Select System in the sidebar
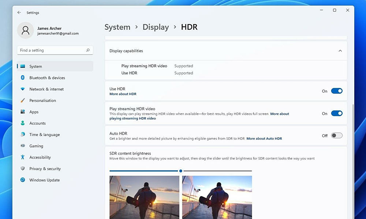Screen dimensions: 366x219 click(55, 66)
